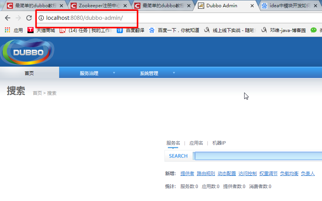Click the 应用数:0 statistic
This screenshot has height=201, width=322.
[211, 187]
